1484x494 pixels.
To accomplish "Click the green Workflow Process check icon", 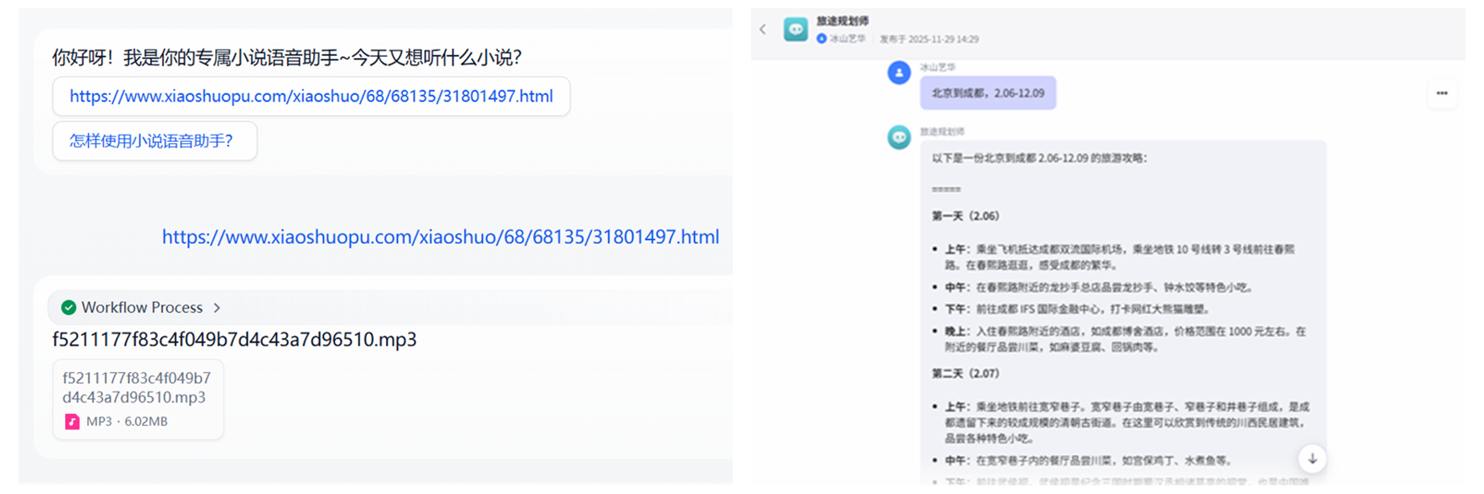I will (x=69, y=308).
